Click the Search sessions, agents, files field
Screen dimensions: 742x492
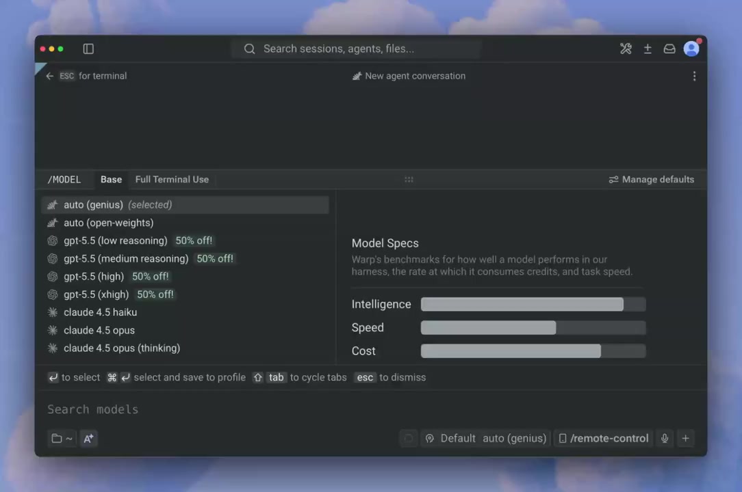pos(356,49)
